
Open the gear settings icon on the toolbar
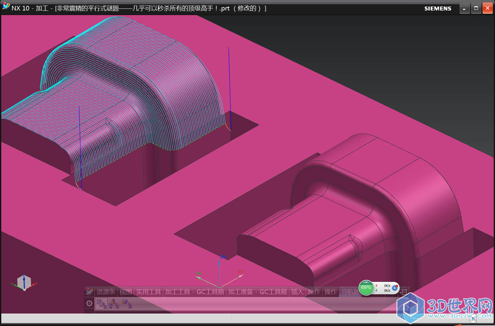tap(89, 303)
